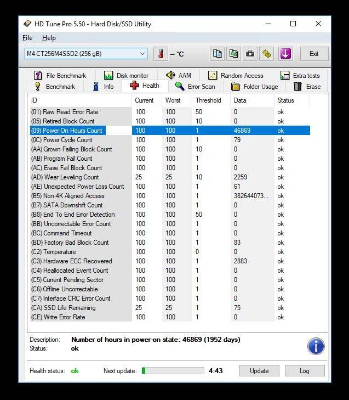Select the Reallocated Event Count row
This screenshot has width=349, height=400.
170,271
